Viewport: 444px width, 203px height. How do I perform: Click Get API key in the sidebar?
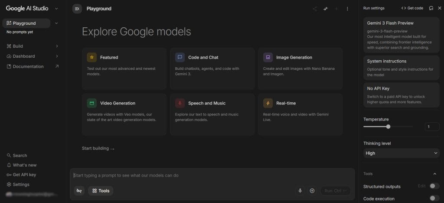[x=21, y=175]
